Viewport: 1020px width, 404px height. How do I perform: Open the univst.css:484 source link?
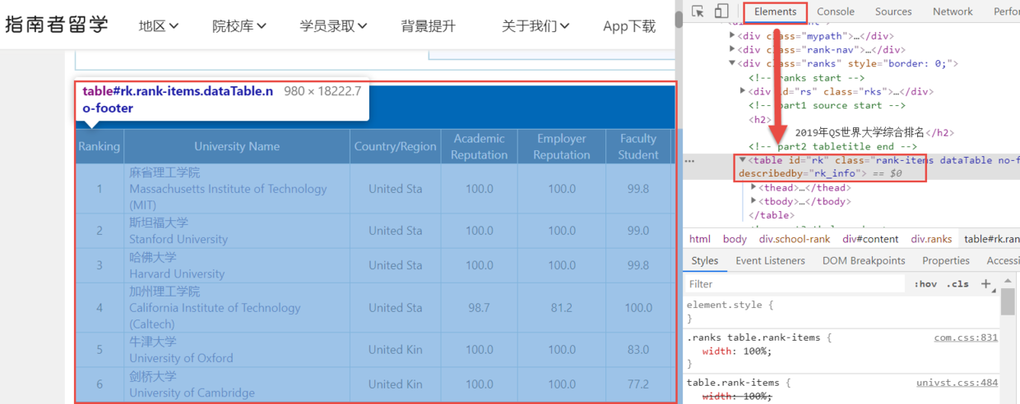(x=957, y=383)
